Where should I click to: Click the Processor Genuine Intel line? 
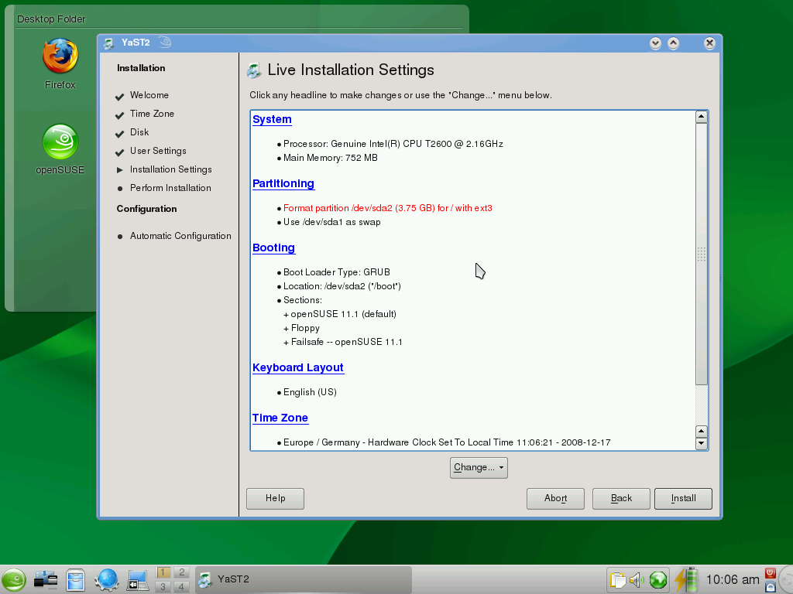[x=393, y=144]
